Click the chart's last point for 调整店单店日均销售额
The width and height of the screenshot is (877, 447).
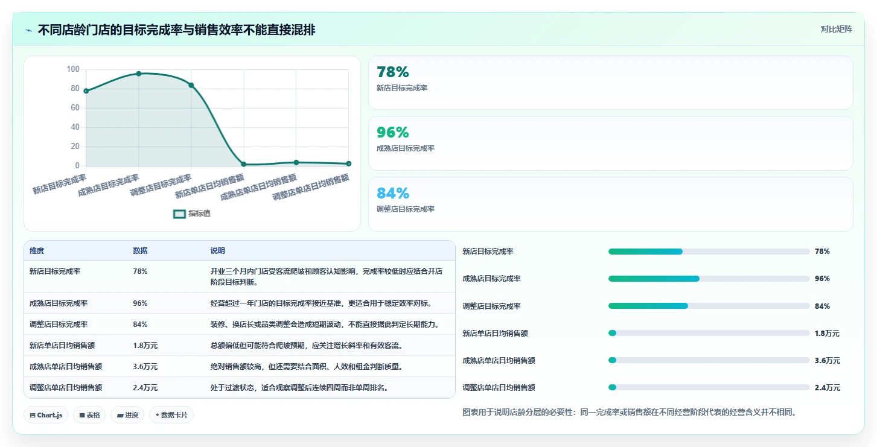(x=349, y=163)
